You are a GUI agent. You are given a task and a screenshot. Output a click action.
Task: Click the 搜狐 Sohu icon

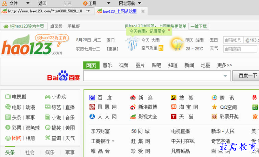pyautogui.click(x=174, y=98)
